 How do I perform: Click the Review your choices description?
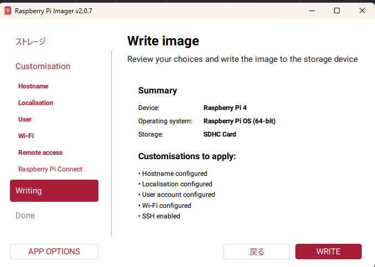coord(242,59)
